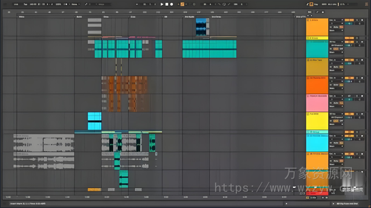Select the long teal clip under 2nd Drop
This screenshot has width=371, height=208.
(x=209, y=49)
